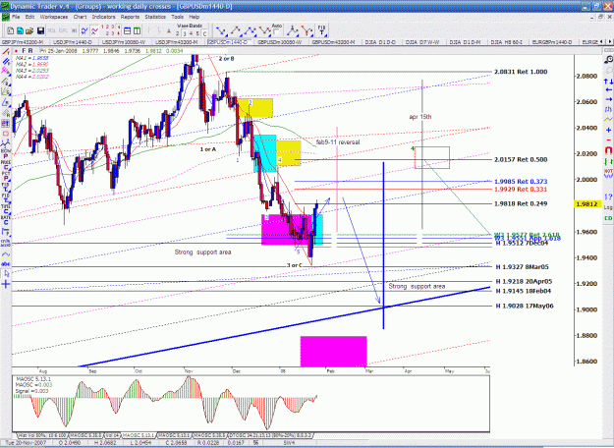The image size is (614, 448).
Task: Toggle the Log scale button
Action: pyautogui.click(x=608, y=207)
